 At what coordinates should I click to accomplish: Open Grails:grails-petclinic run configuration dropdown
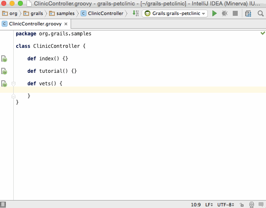[x=175, y=13]
